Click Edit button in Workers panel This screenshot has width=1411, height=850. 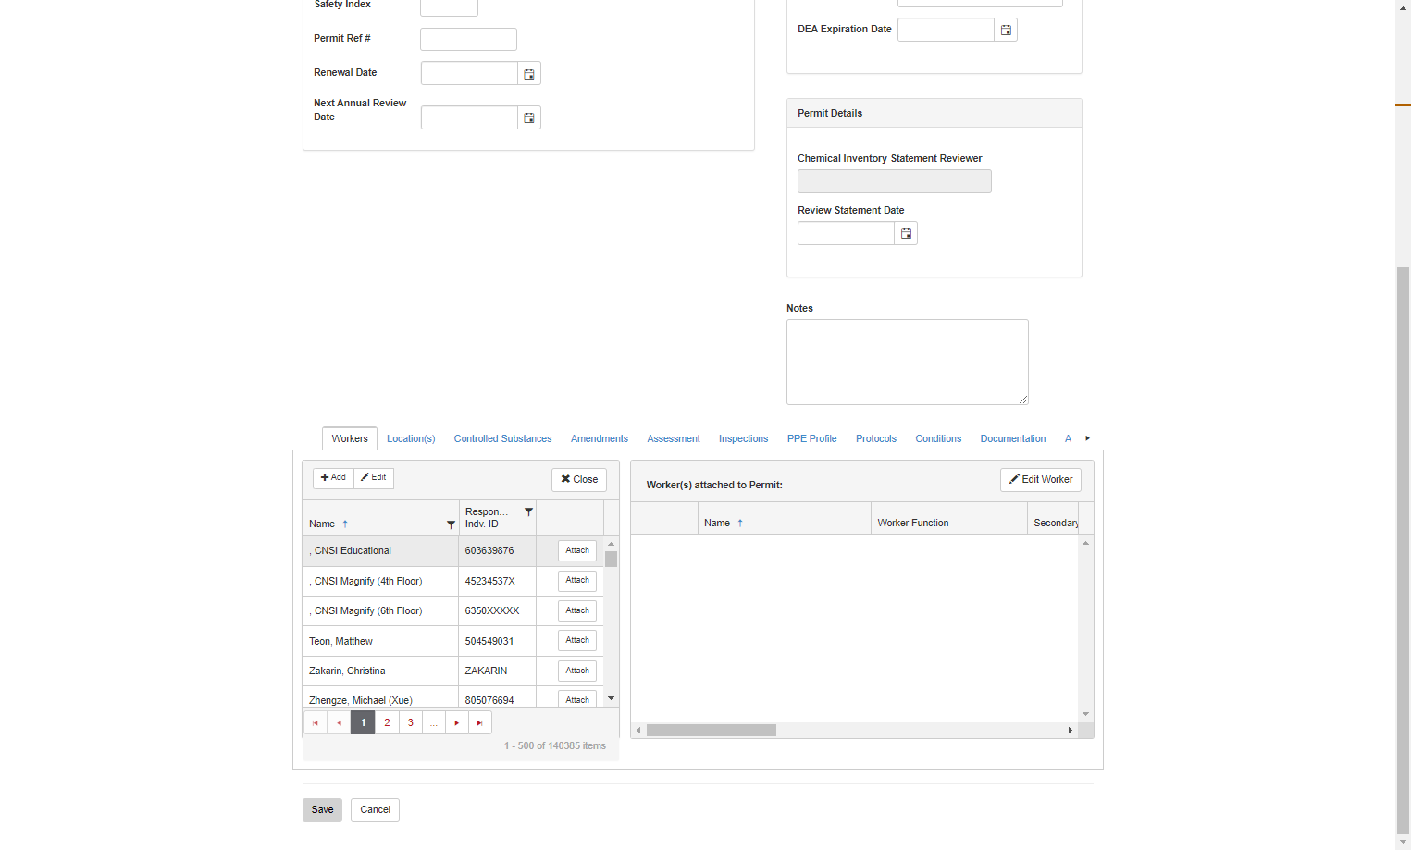(374, 478)
